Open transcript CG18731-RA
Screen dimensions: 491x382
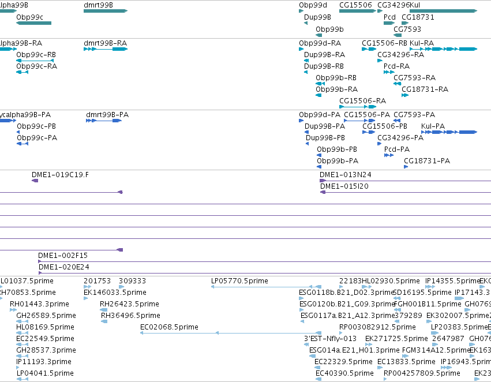pyautogui.click(x=425, y=89)
